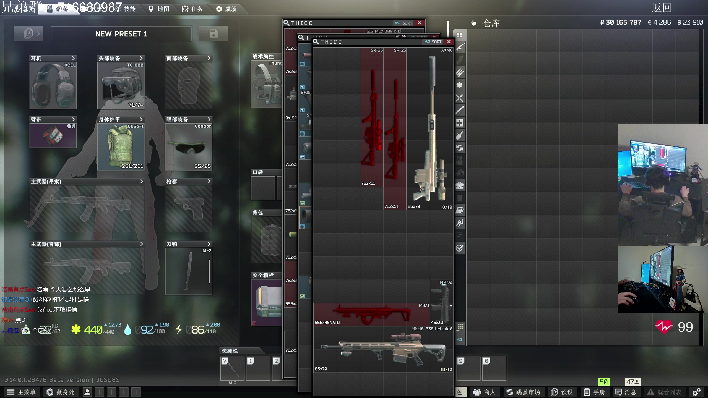The image size is (708, 398).
Task: Click the save preset floppy disk icon
Action: (214, 34)
